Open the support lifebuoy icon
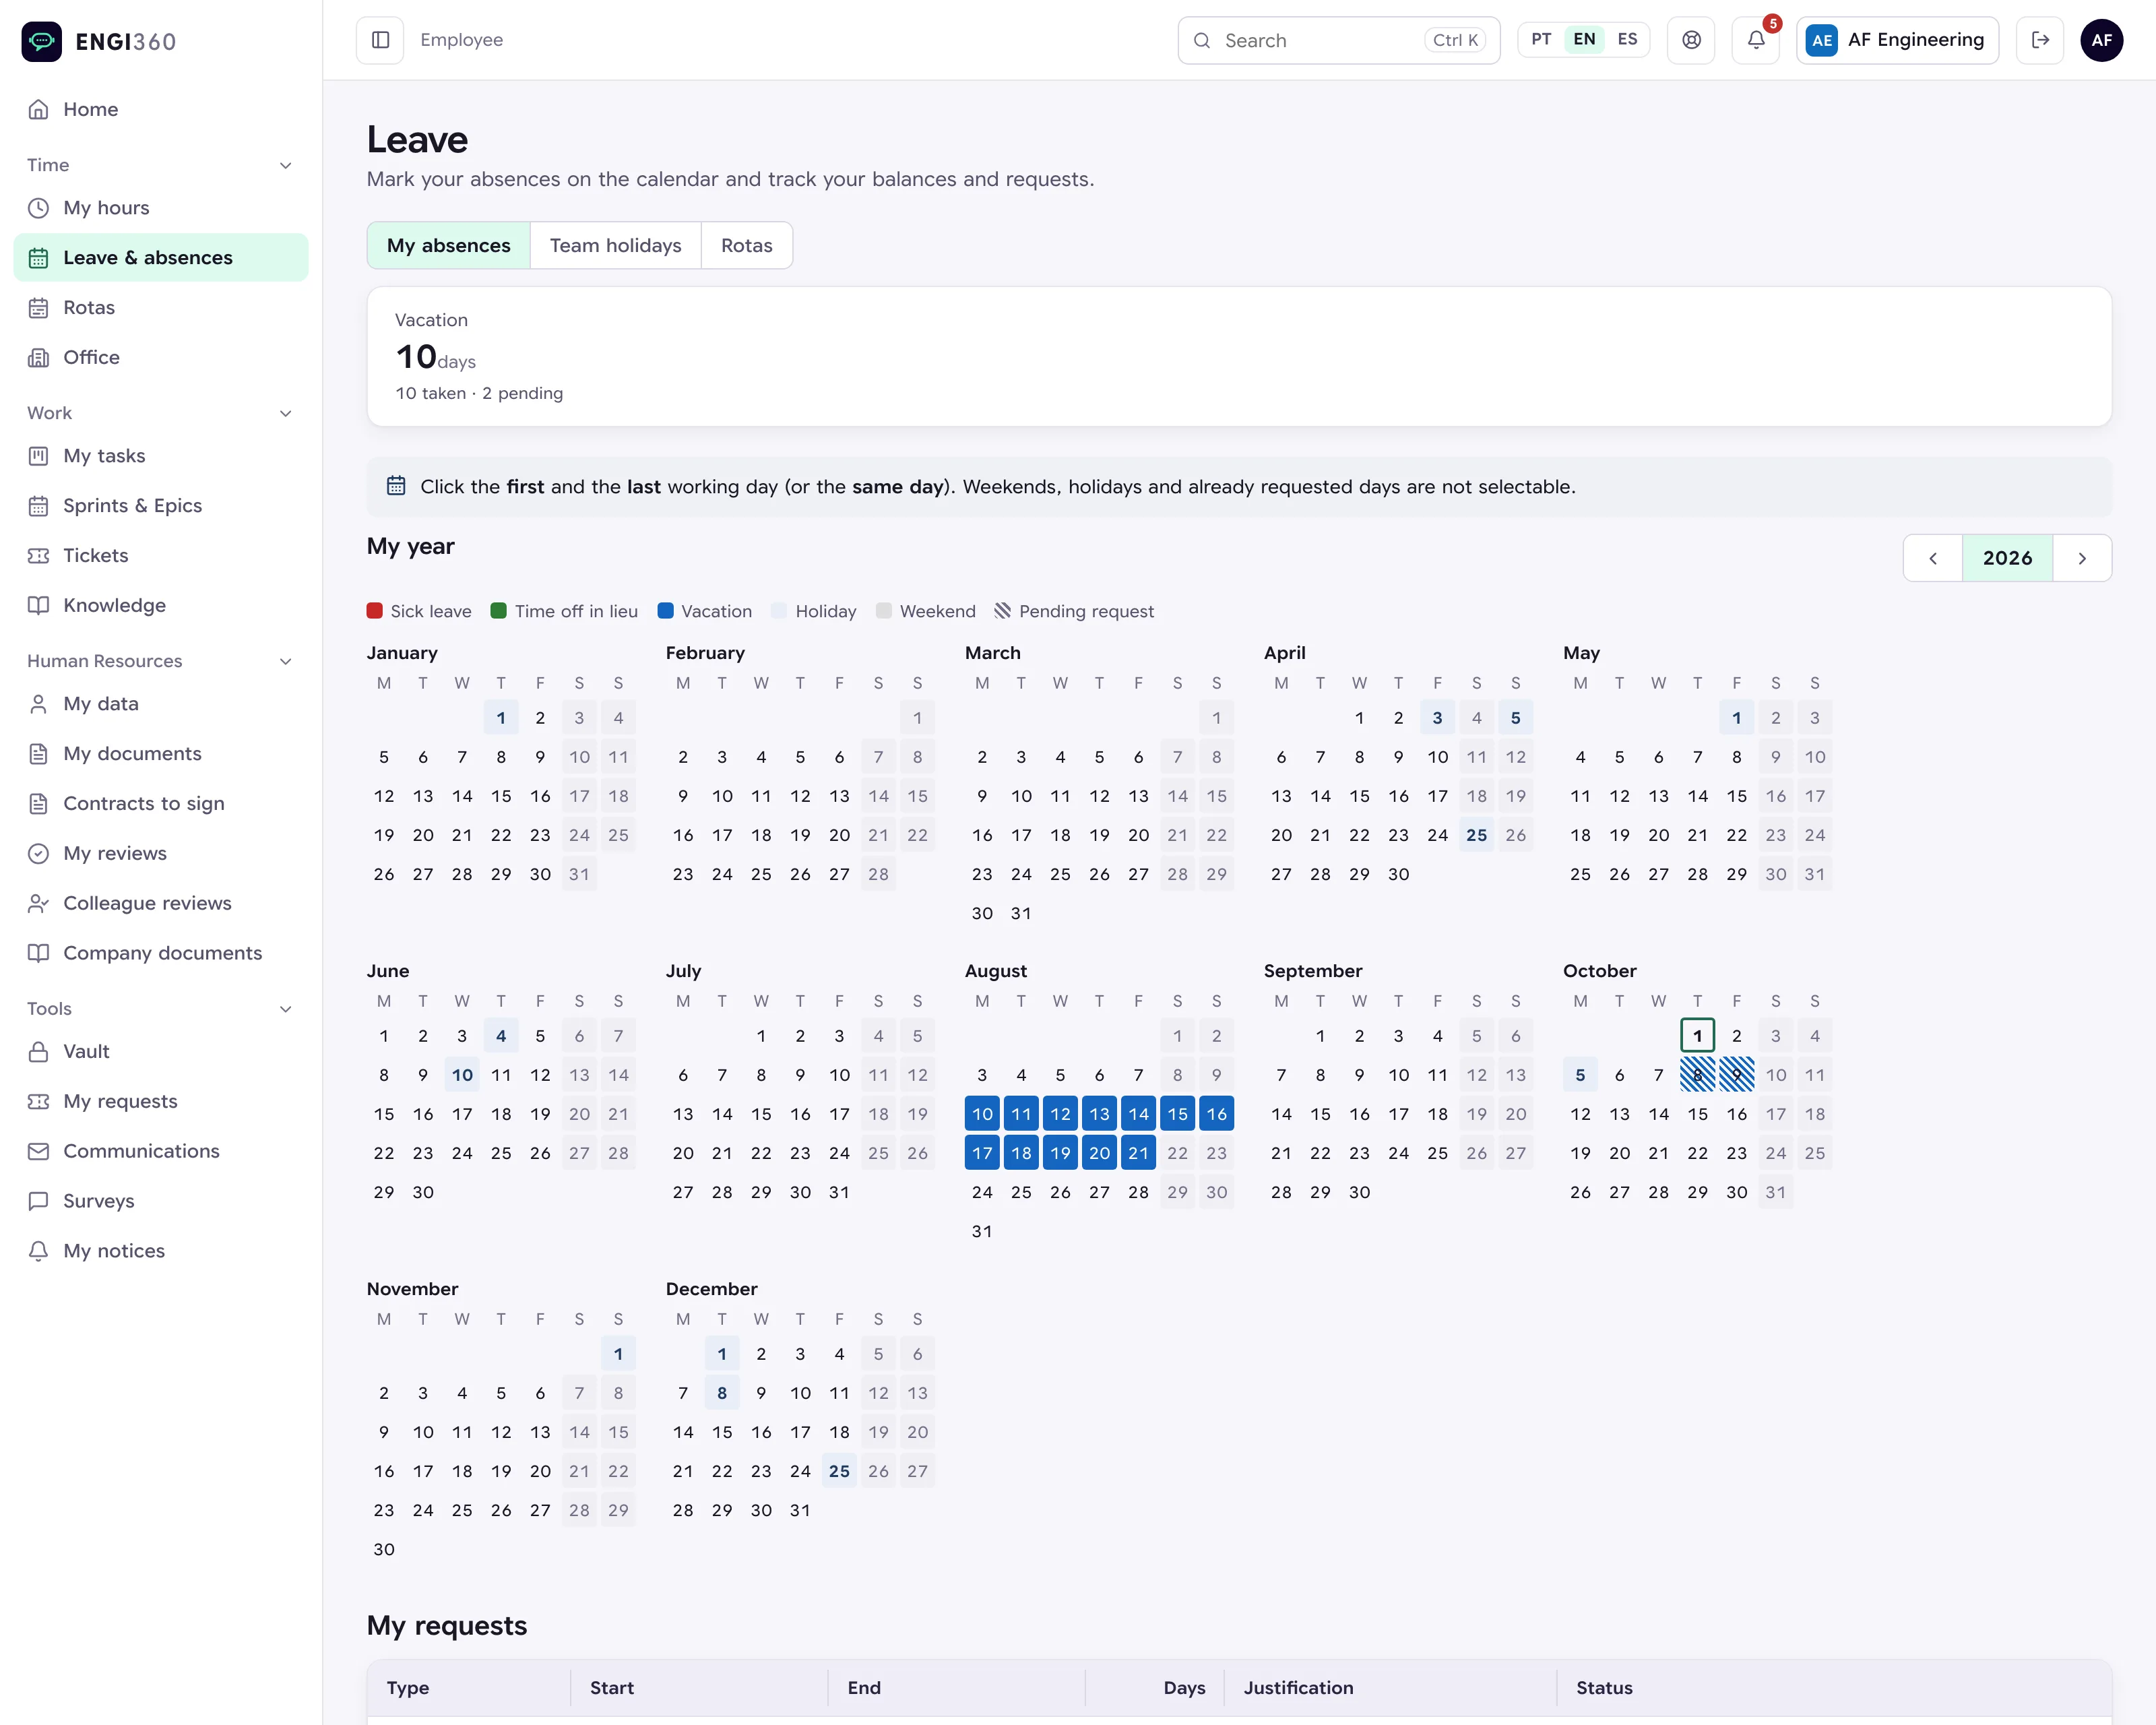The image size is (2156, 1725). [1691, 40]
